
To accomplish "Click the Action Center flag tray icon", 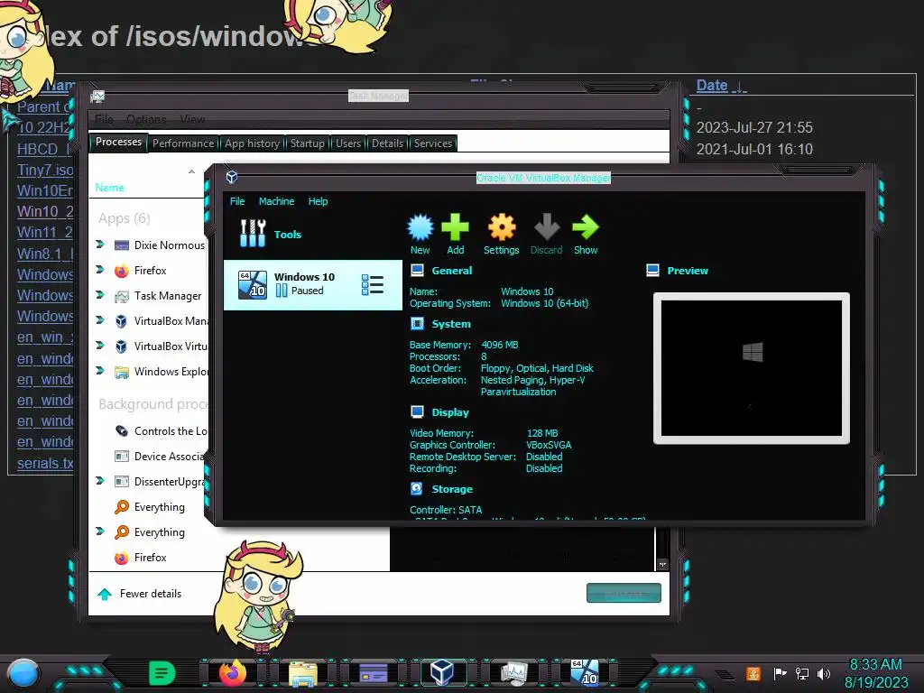I will [x=780, y=673].
